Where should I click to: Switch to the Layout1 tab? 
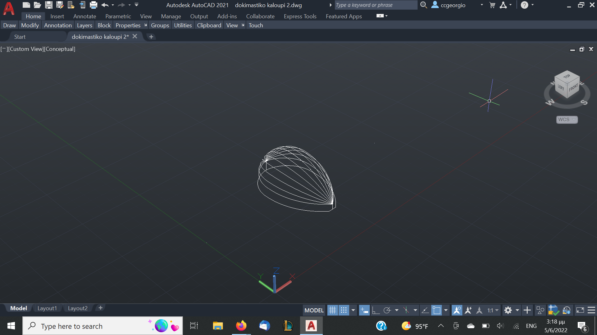point(47,308)
